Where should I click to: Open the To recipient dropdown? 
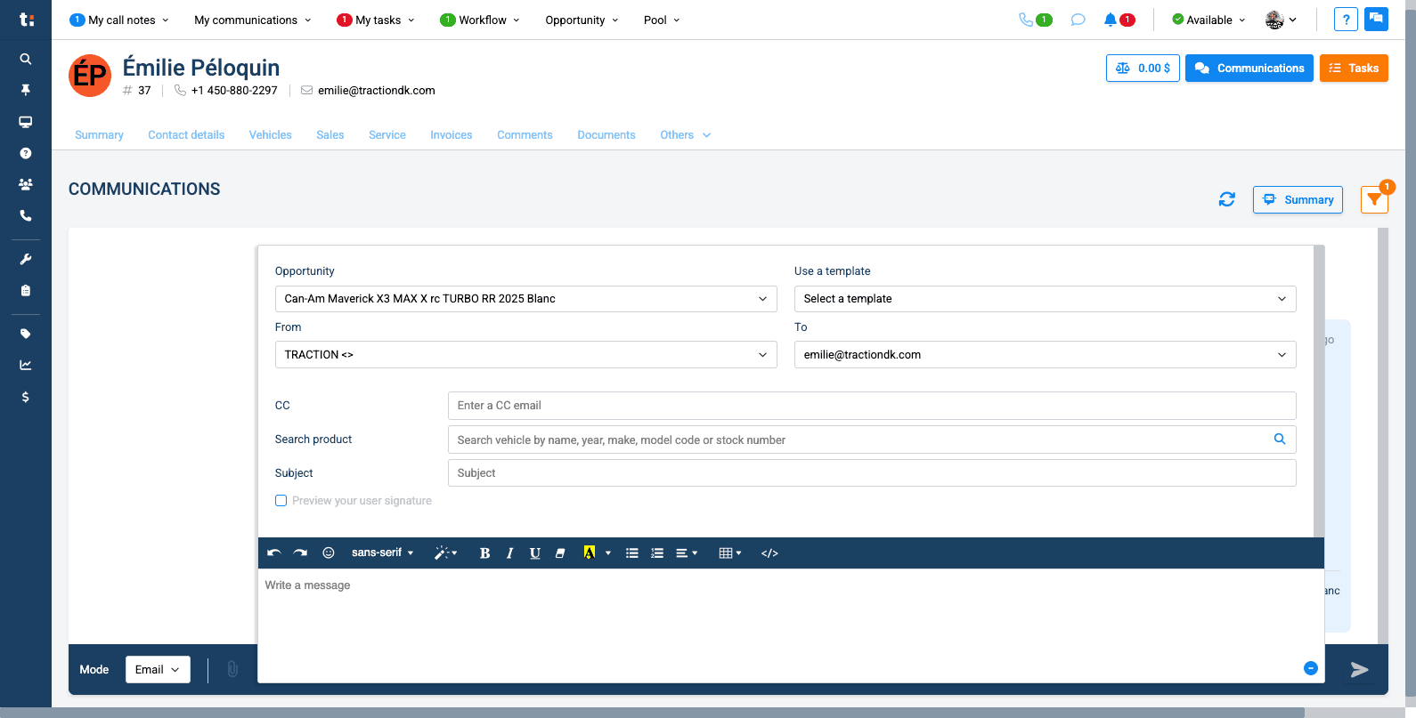1045,355
